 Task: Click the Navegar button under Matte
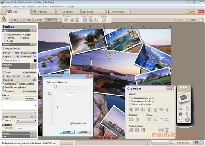31,99
